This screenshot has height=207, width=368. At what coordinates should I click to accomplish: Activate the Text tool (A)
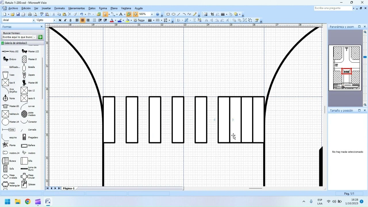tap(121, 14)
